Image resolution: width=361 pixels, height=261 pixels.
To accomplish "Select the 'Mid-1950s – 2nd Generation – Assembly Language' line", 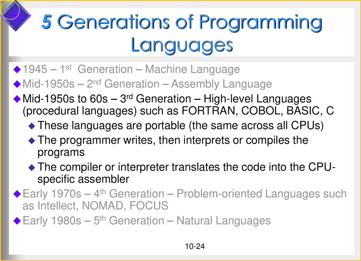I will tap(147, 84).
